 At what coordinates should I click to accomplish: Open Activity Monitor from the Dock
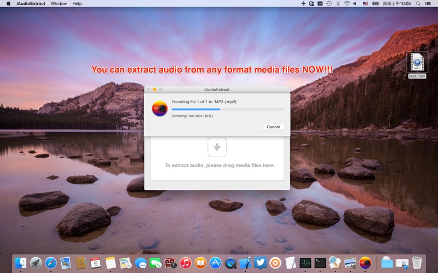click(306, 263)
